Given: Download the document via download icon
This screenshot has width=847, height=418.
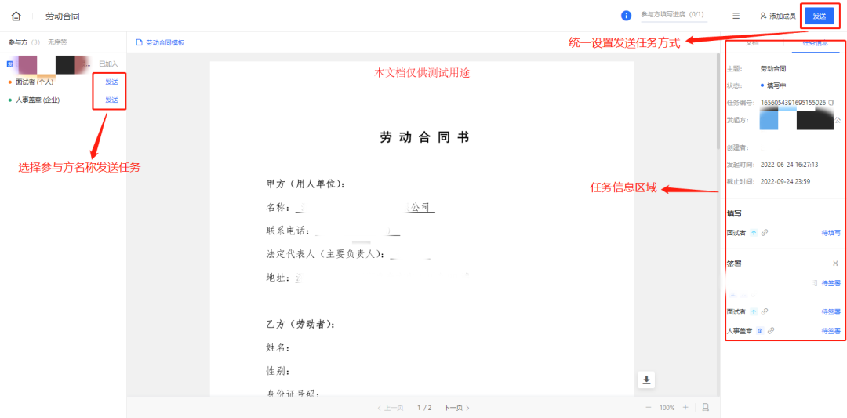Looking at the screenshot, I should click(646, 380).
